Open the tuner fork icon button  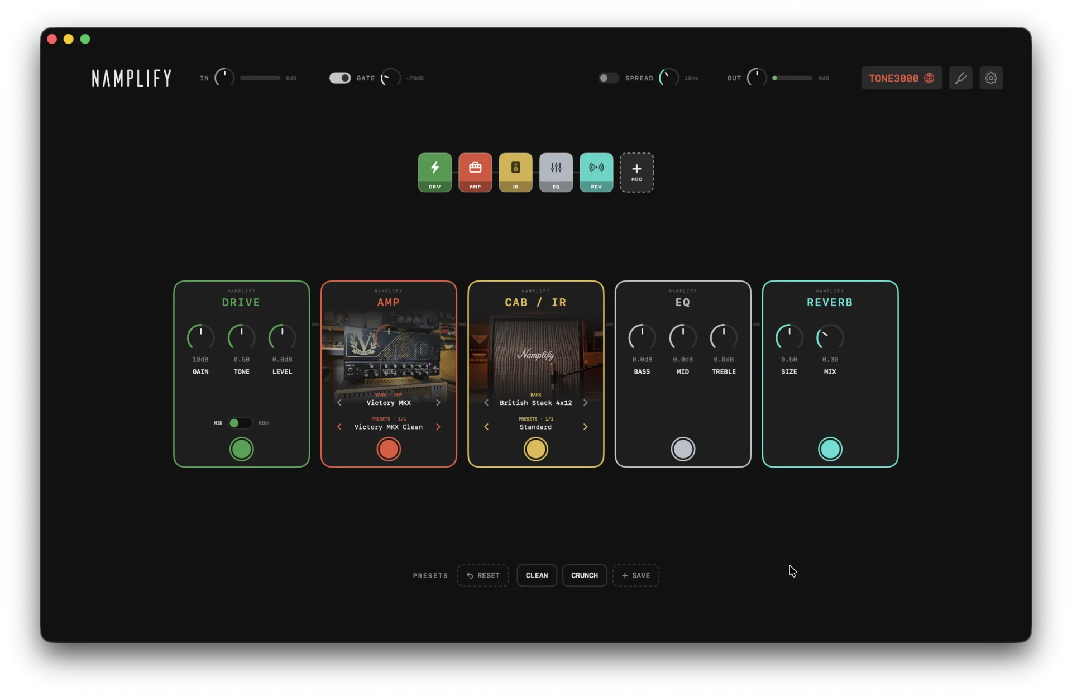point(960,78)
